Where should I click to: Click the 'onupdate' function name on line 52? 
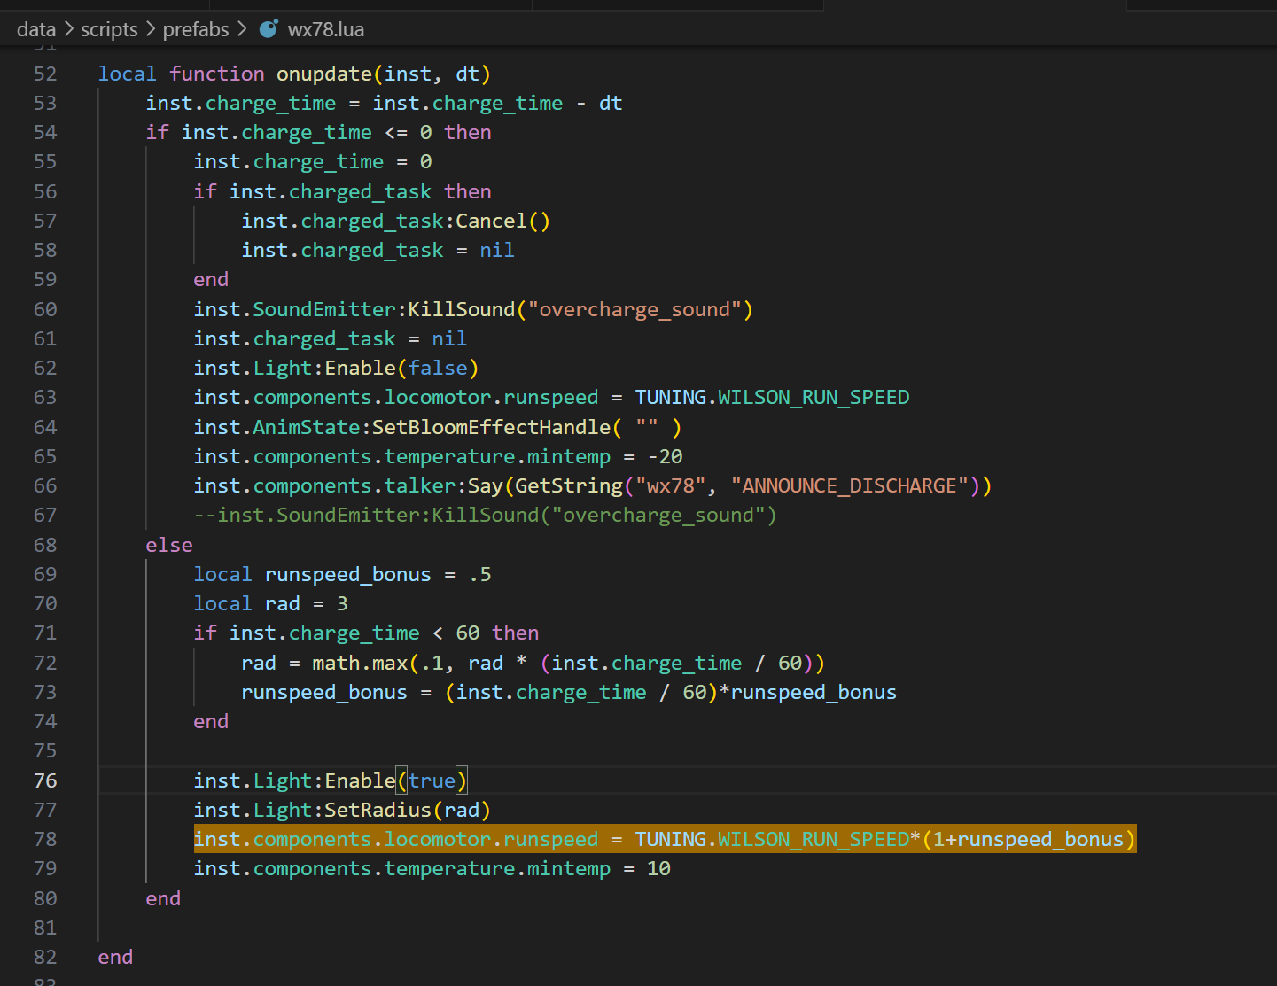pyautogui.click(x=324, y=74)
